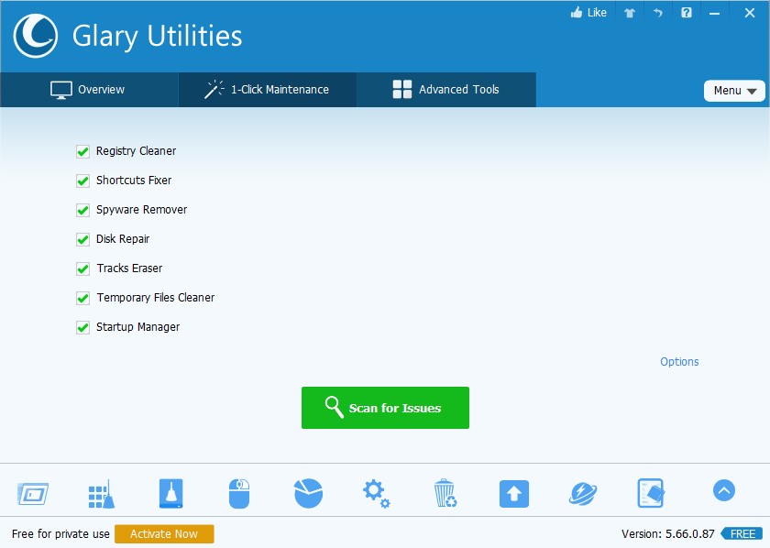Open the planet Browser Assistant icon
This screenshot has width=770, height=548.
[583, 494]
